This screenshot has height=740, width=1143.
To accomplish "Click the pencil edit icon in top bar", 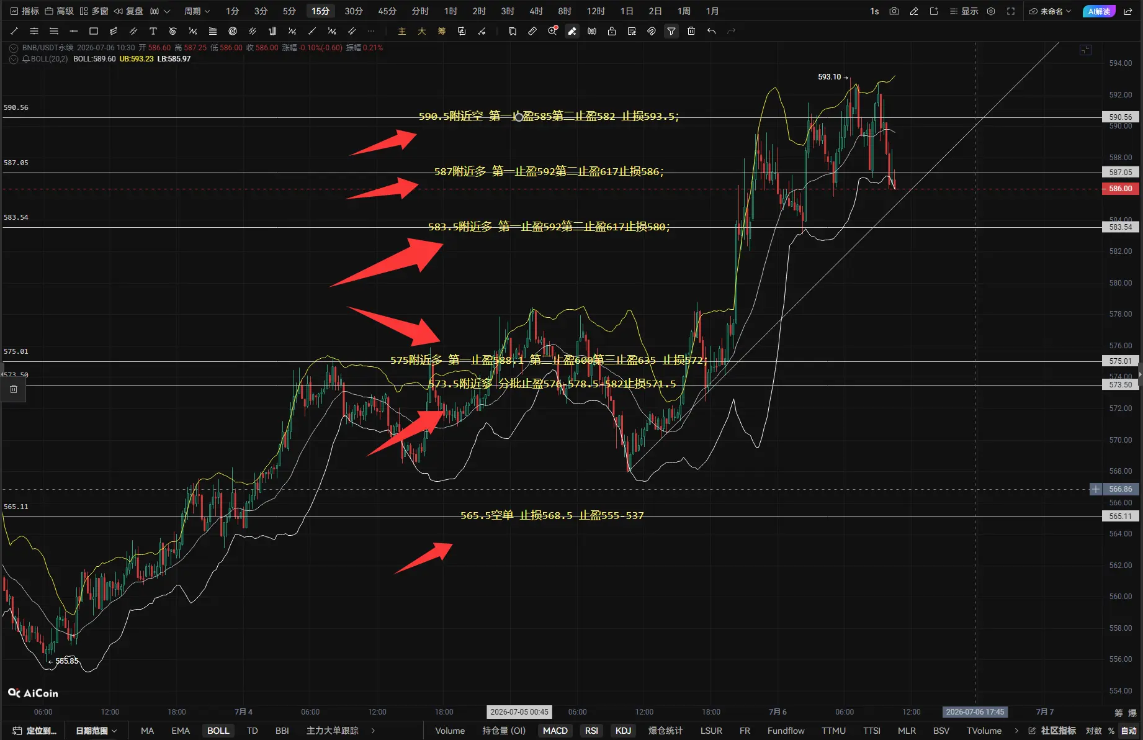I will point(914,11).
